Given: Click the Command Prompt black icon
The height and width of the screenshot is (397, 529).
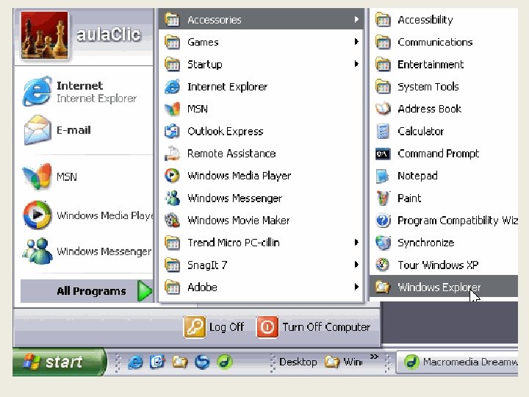Looking at the screenshot, I should pos(383,154).
